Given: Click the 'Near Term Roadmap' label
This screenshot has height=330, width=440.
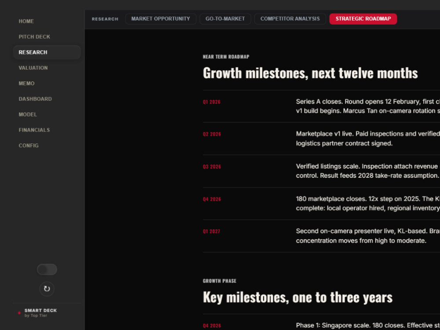Looking at the screenshot, I should pos(226,57).
